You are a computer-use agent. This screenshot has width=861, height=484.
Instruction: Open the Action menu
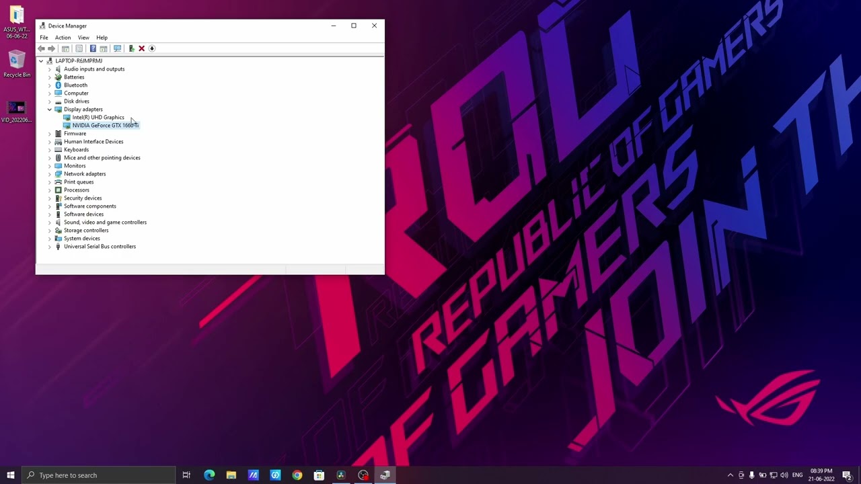[63, 38]
